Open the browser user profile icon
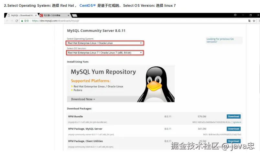The width and height of the screenshot is (260, 156). (x=235, y=15)
